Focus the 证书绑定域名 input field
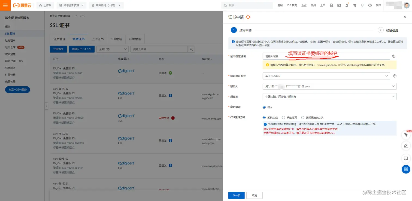The width and height of the screenshot is (412, 201). pos(326,56)
